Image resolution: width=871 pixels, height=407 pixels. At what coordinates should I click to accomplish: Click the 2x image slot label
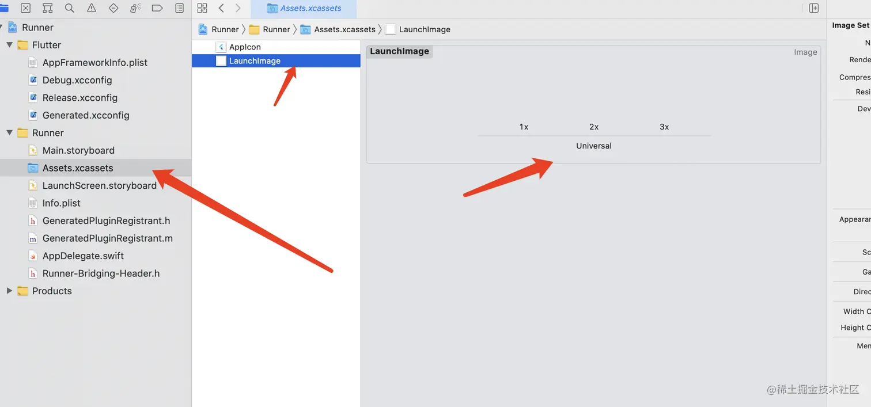pyautogui.click(x=594, y=127)
